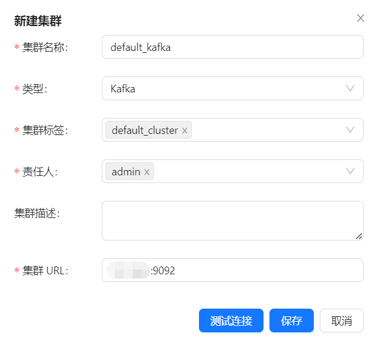Open the 责任人 selector's empty area

[249, 172]
